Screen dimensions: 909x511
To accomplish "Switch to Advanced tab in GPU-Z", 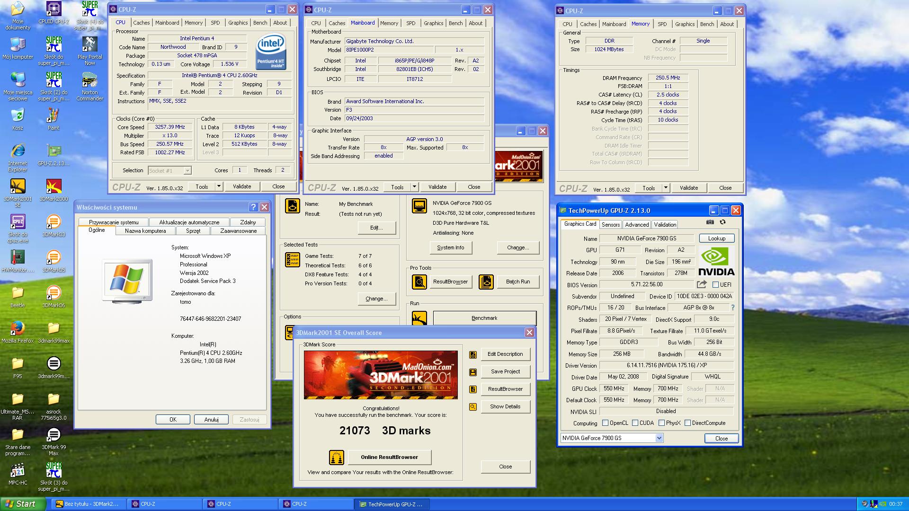I will [637, 225].
